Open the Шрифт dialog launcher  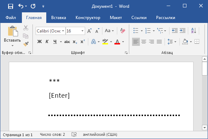tap(126, 53)
